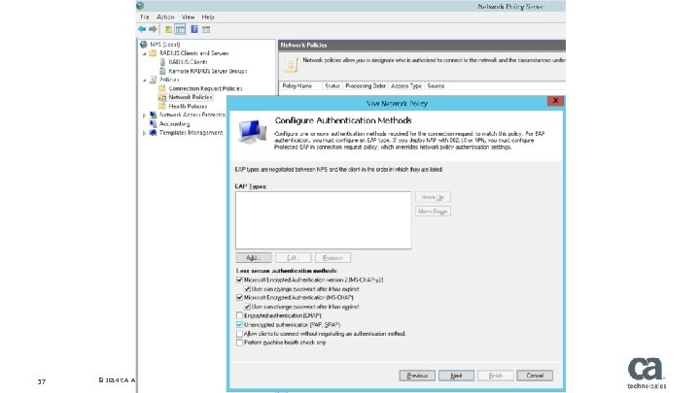Click Add... to add an EAP type
Screen dimensions: 700x393
[254, 257]
